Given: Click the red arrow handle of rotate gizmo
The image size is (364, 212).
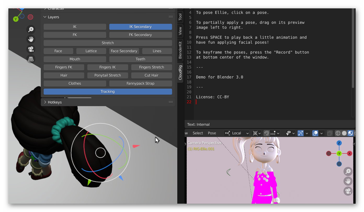Looking at the screenshot, I should click(x=136, y=146).
